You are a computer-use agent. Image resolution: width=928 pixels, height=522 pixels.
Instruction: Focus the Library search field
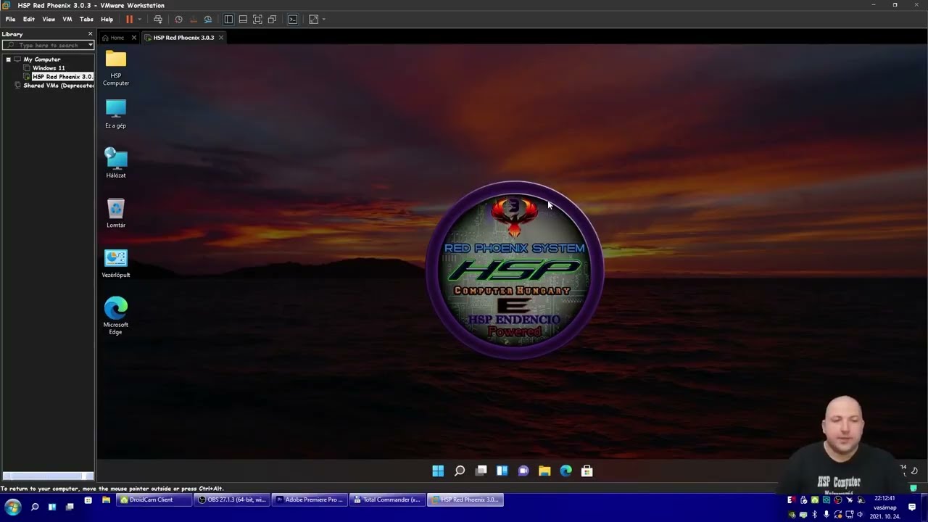tap(47, 45)
